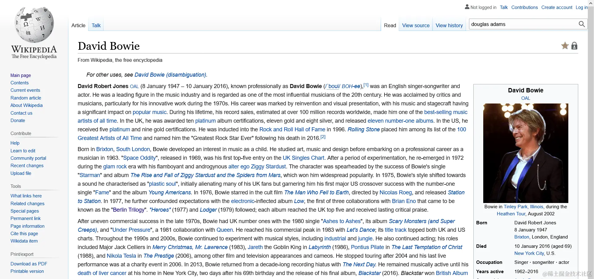This screenshot has width=594, height=279.
Task: Click the not-logged-in user icon
Action: tap(467, 7)
